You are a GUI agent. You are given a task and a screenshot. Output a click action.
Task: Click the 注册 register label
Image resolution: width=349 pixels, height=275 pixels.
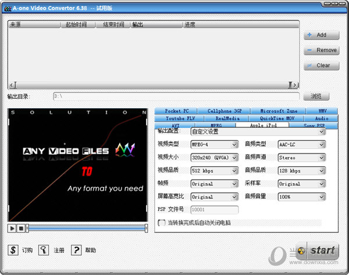(x=59, y=251)
